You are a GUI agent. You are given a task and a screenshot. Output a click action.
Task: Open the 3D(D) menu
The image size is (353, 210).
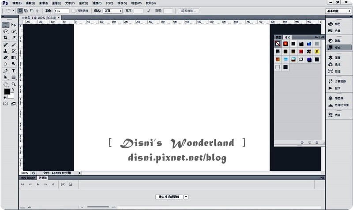tap(109, 3)
